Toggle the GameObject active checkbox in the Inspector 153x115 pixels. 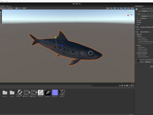coord(140,9)
